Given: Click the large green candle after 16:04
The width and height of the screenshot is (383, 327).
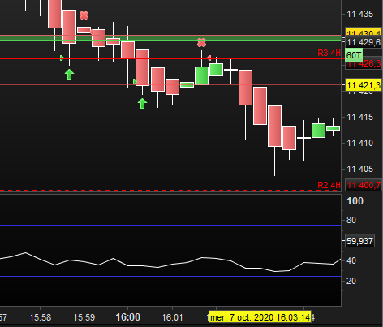Looking at the screenshot, I should tap(318, 131).
